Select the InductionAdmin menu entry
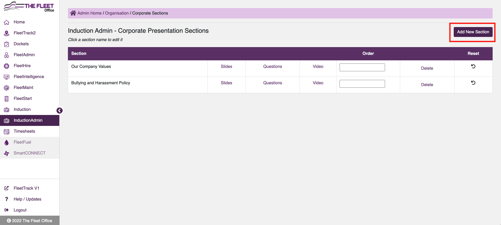Image resolution: width=501 pixels, height=225 pixels. [28, 120]
